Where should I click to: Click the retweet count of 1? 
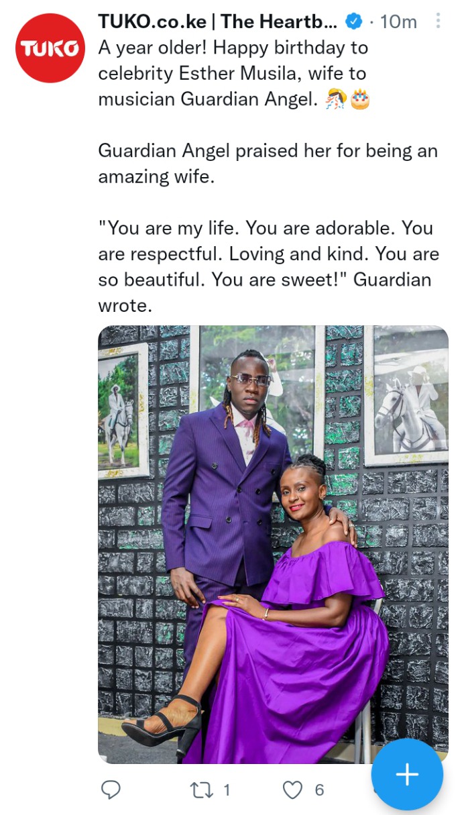227,790
